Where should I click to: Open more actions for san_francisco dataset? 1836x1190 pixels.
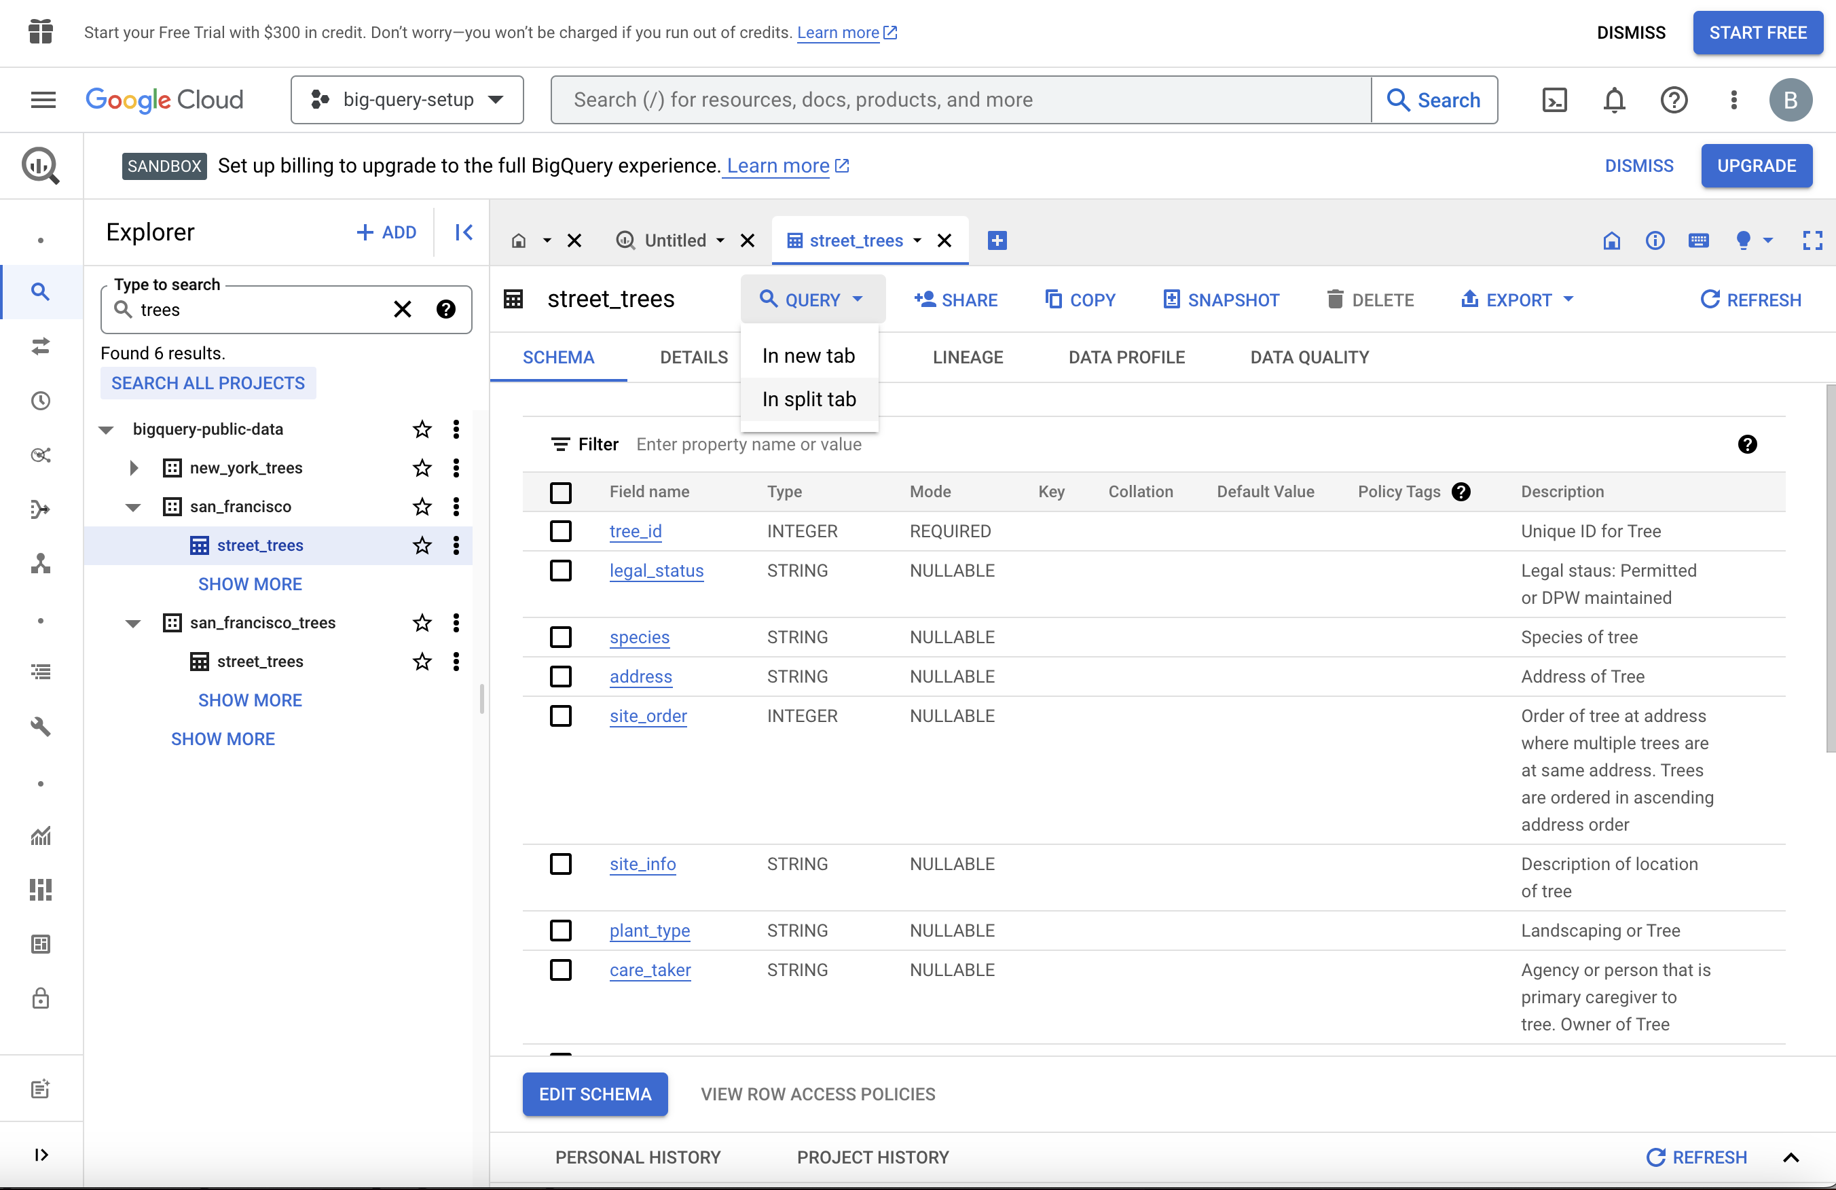coord(456,506)
